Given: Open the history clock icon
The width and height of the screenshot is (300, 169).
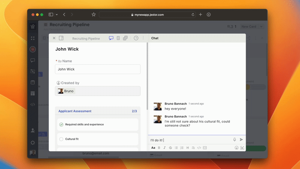Looking at the screenshot, I should click(x=136, y=38).
